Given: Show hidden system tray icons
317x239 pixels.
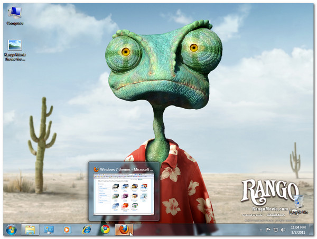Looking at the screenshot, I should click(x=261, y=230).
